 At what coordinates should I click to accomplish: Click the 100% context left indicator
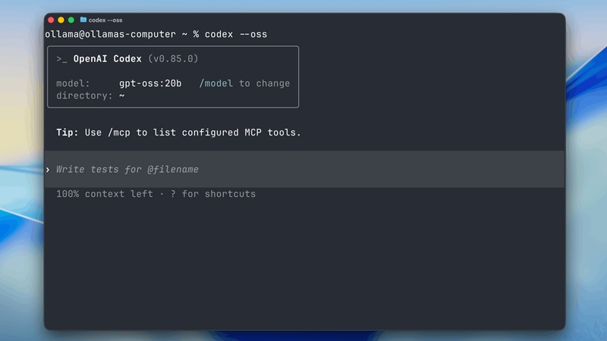(x=105, y=194)
